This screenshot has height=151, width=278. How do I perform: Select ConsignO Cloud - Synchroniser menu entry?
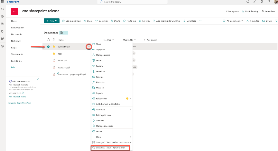pos(111,148)
